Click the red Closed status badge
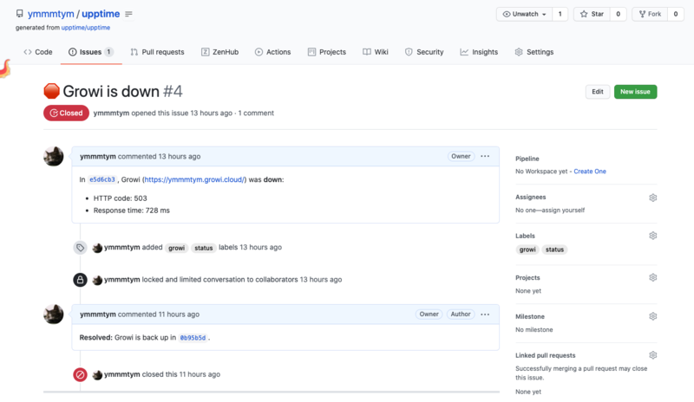 pos(66,113)
